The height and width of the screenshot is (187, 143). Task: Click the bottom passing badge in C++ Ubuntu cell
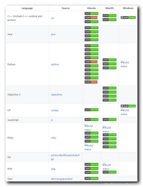(91, 22)
